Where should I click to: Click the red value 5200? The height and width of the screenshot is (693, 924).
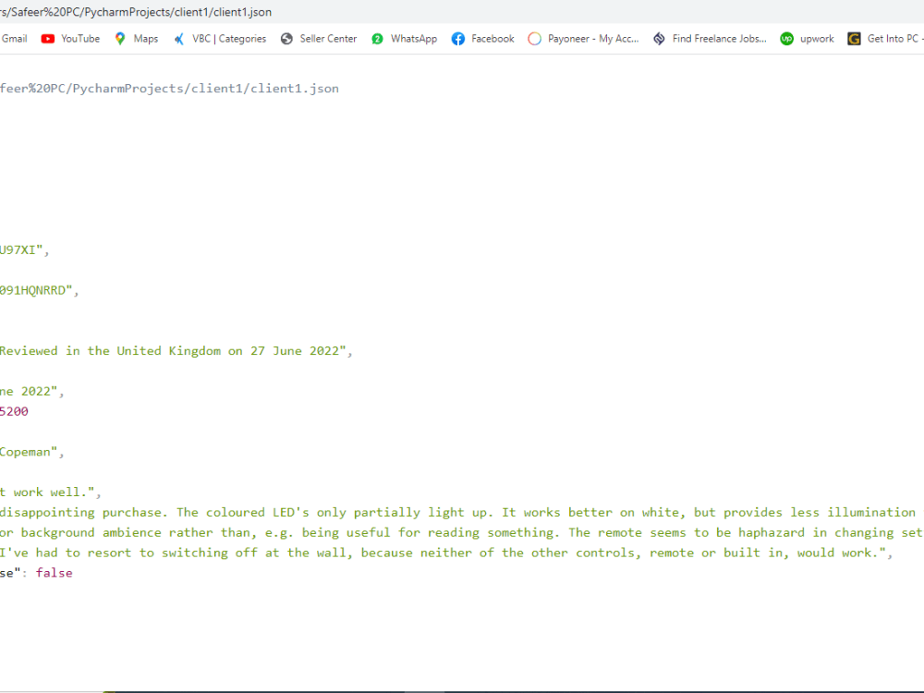13,410
